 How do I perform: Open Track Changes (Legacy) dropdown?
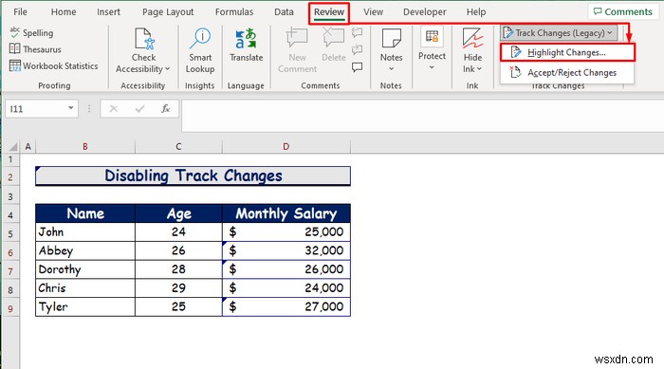(x=559, y=33)
